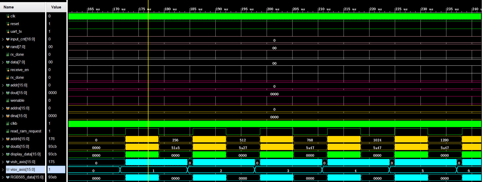Click the clkb signal icon

[x=8, y=123]
